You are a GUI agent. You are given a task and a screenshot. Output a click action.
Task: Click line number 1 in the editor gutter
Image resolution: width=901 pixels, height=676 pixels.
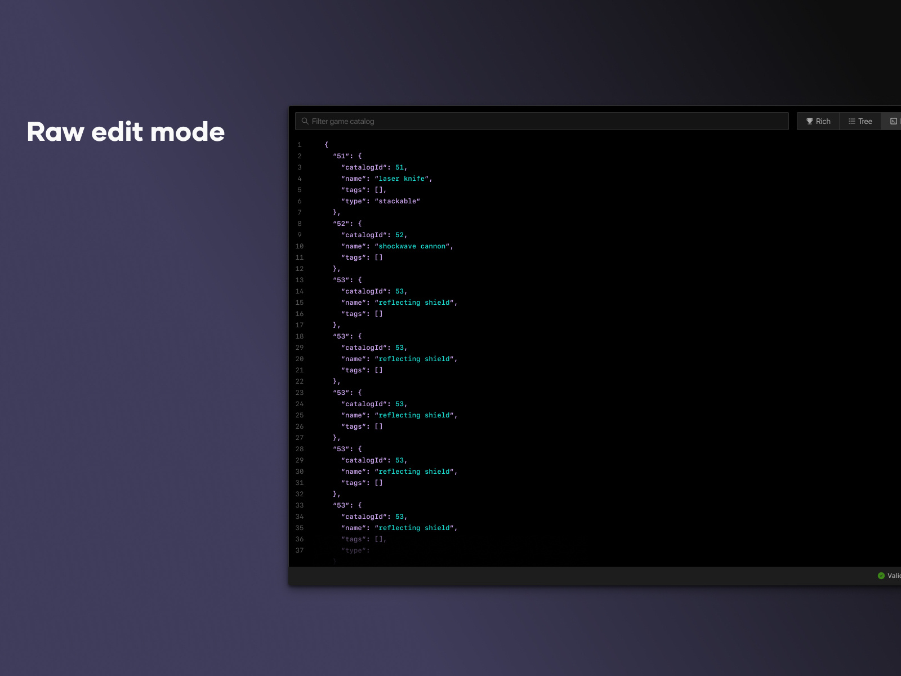click(300, 144)
